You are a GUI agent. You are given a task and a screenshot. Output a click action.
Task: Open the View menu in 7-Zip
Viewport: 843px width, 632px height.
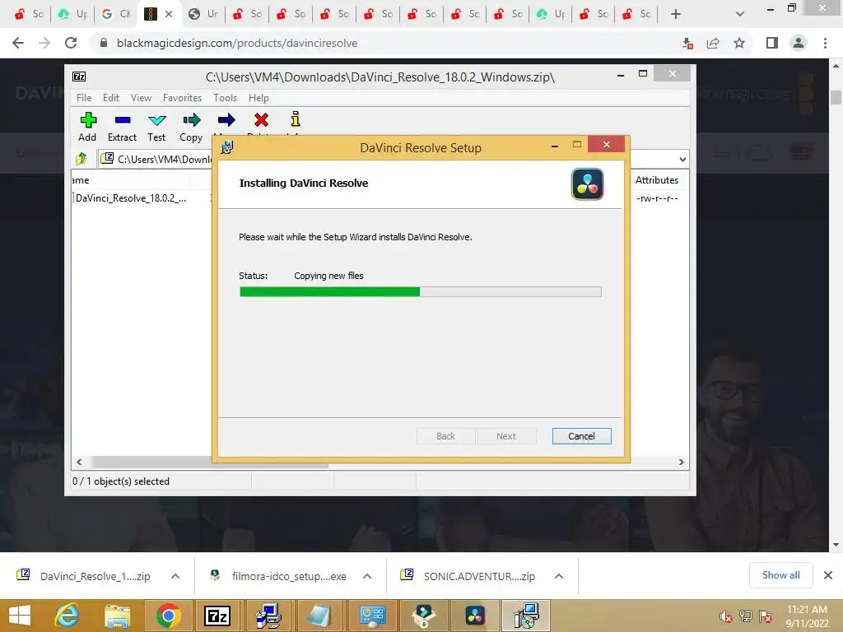point(141,98)
